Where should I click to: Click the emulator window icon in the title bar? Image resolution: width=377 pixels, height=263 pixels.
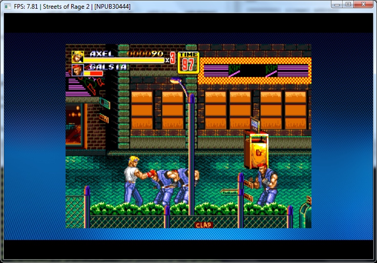tap(8, 7)
